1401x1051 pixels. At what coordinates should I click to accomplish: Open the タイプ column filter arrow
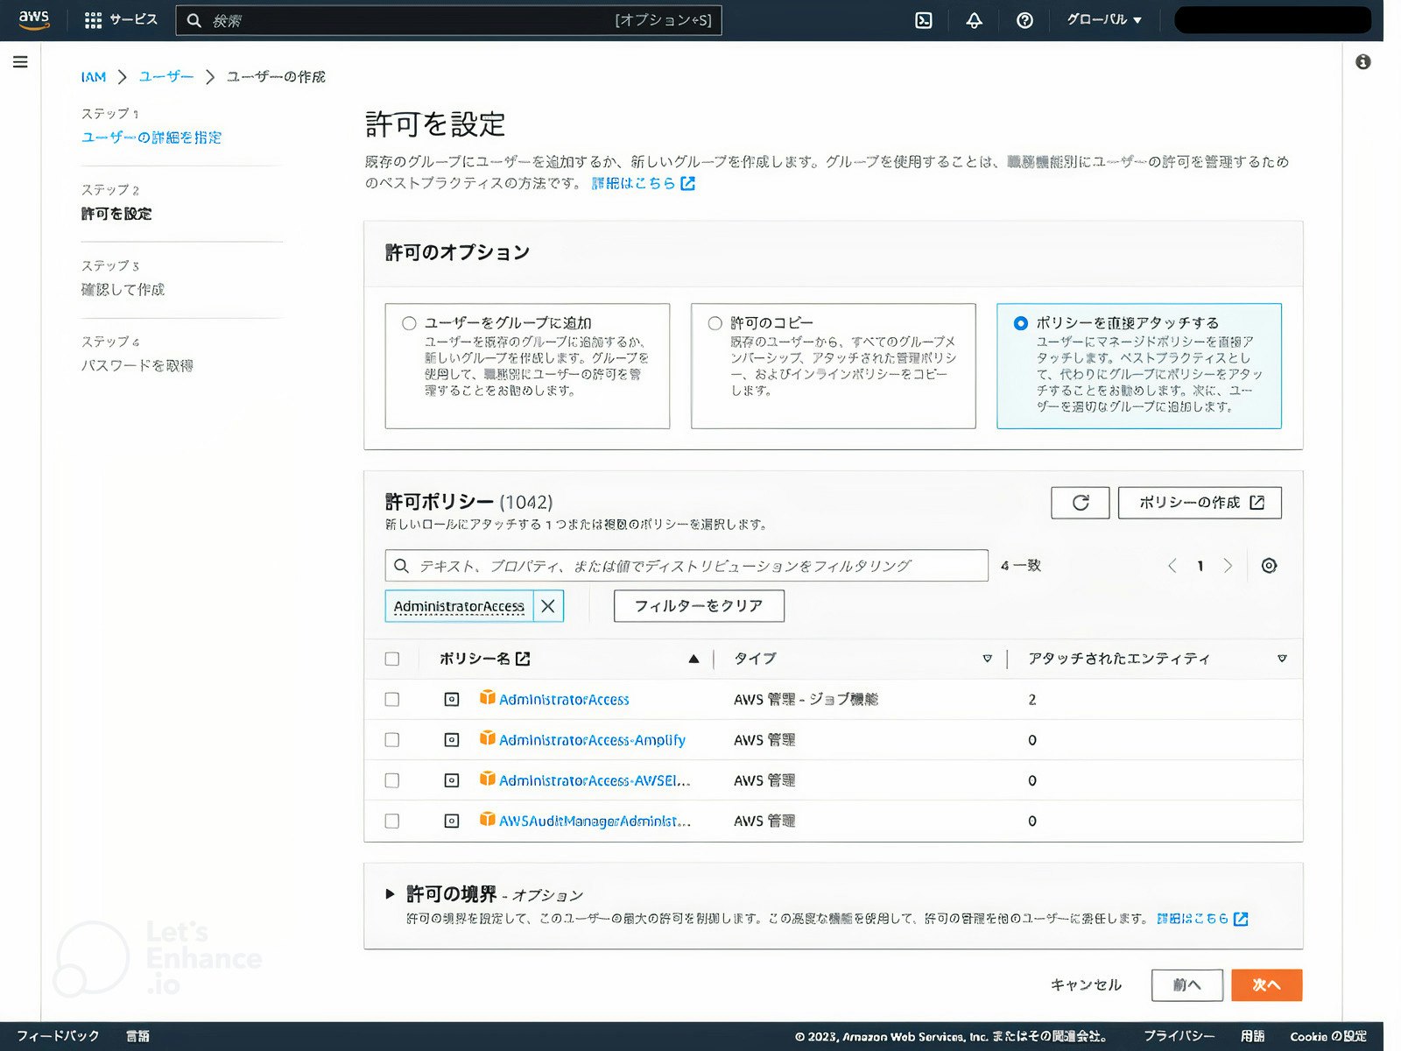[x=988, y=659]
